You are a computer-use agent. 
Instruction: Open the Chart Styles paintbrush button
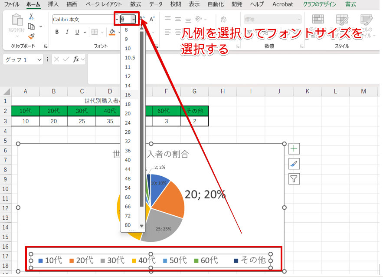[294, 164]
